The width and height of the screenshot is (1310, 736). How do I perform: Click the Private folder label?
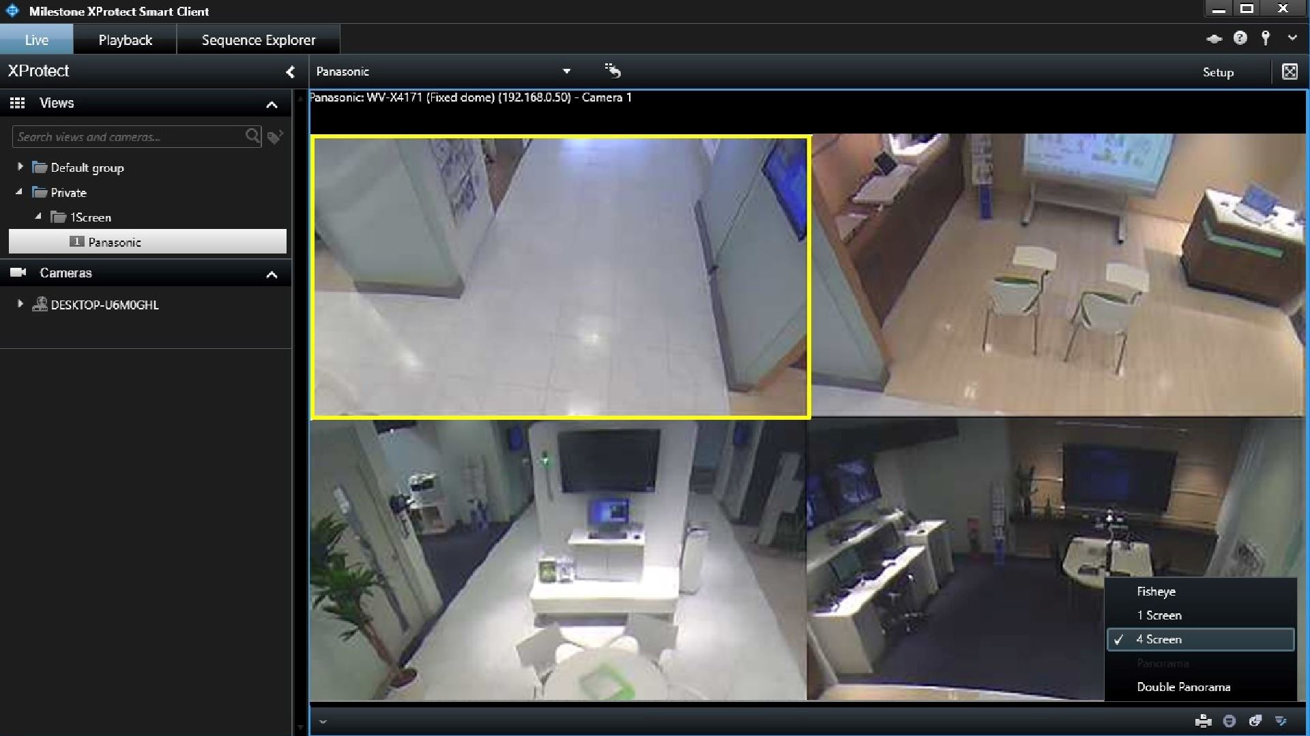(x=69, y=193)
